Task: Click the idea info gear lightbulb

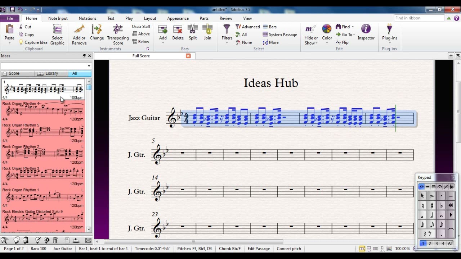Action: (x=46, y=240)
